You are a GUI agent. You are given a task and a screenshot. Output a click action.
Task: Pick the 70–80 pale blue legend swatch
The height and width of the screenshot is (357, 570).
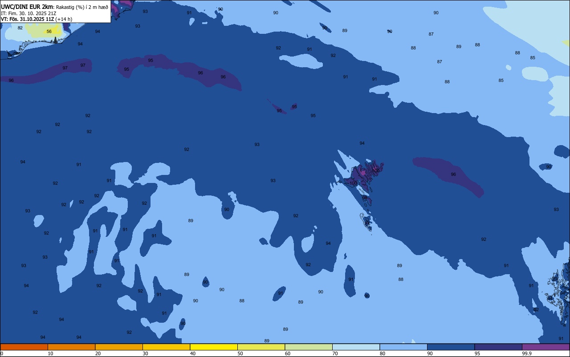356,347
